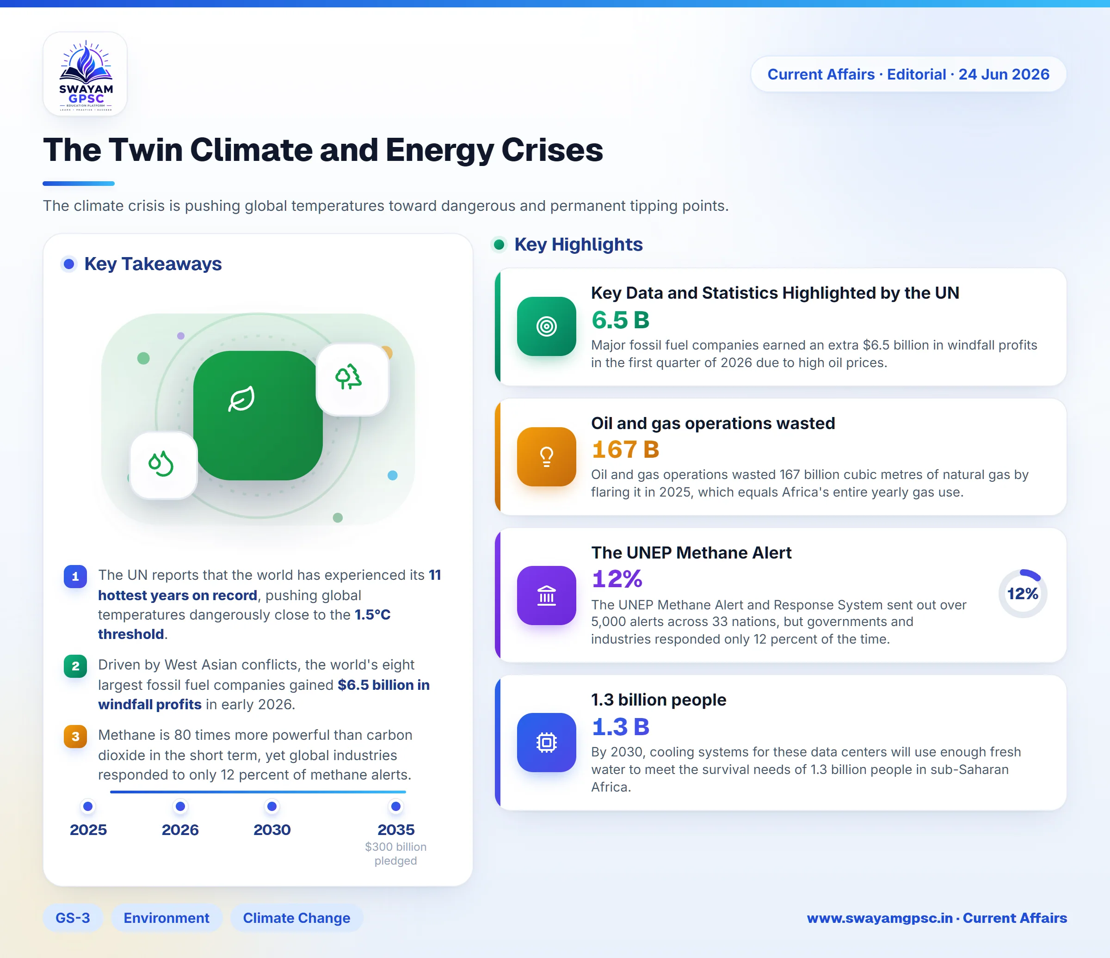Screen dimensions: 1110x958
Task: Click the Environment tag
Action: [166, 918]
